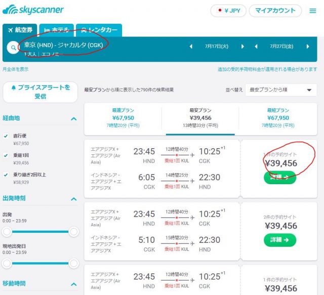Screen dimensions: 324x295
Task: Click the search magnifier icon
Action: point(13,48)
